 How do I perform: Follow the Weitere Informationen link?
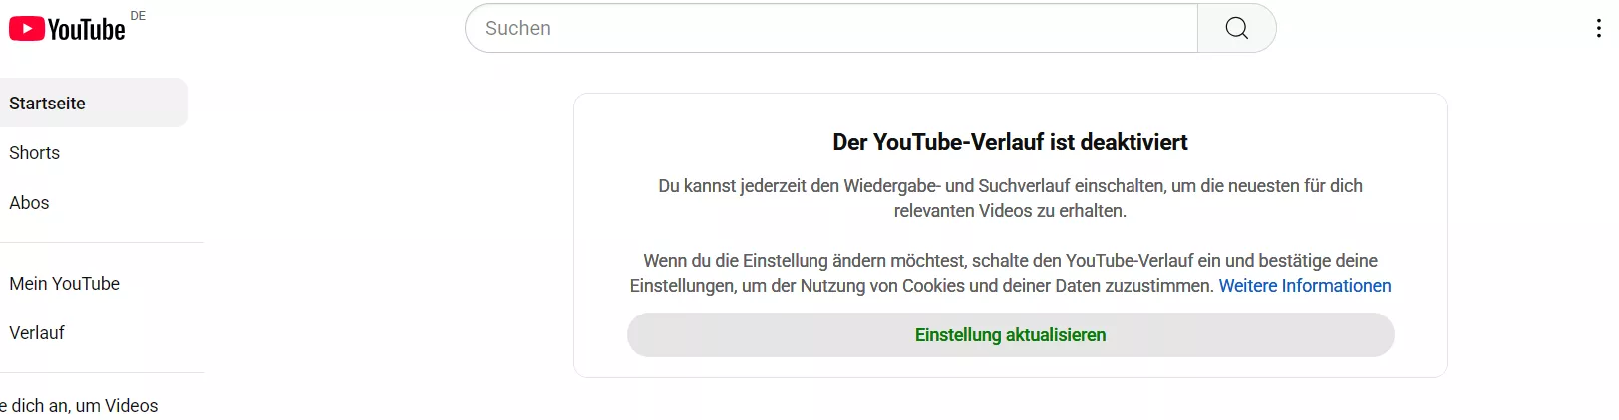(1305, 286)
